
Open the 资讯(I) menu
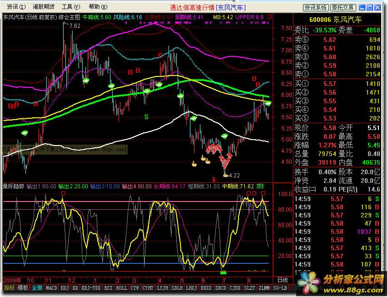click(16, 7)
